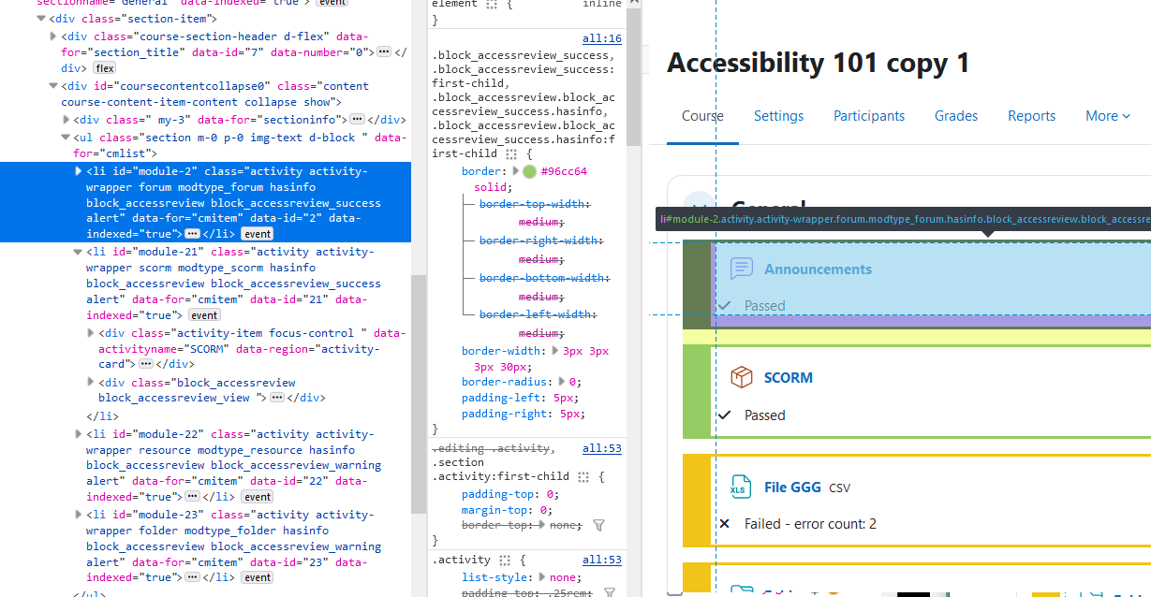Expand the activity-item focus-control div

91,333
